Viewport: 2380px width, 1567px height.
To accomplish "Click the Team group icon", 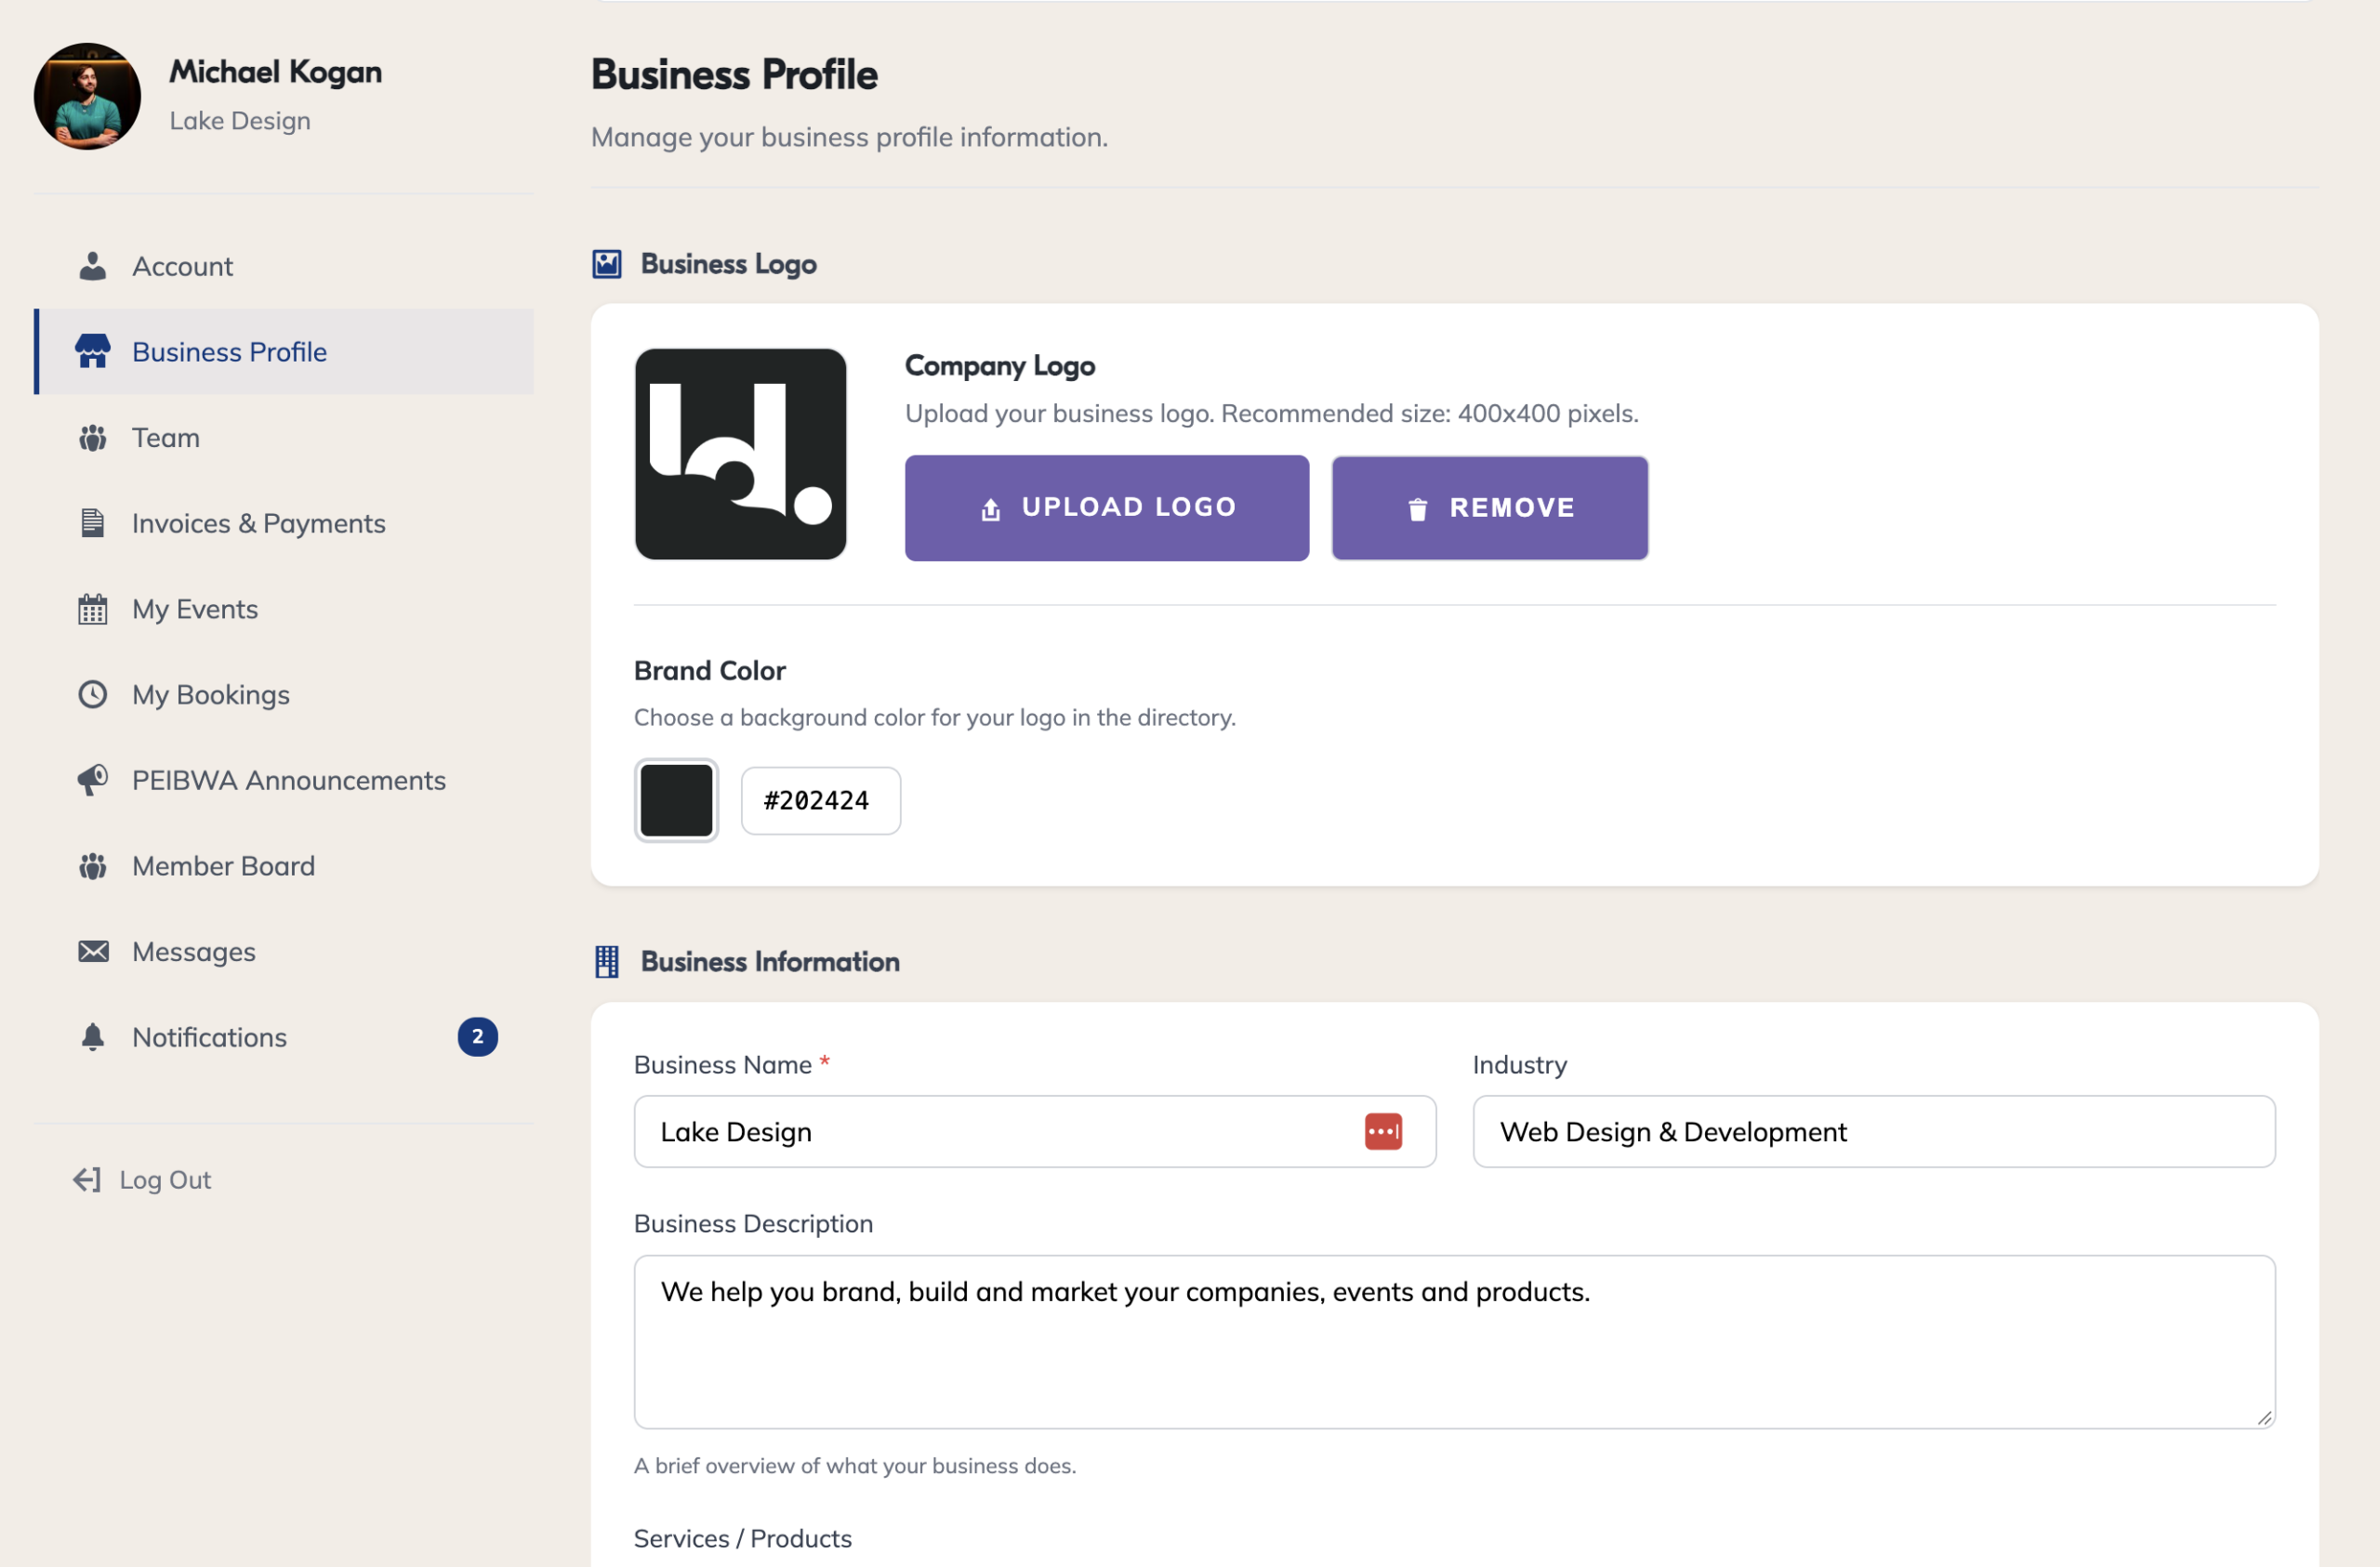I will click(x=93, y=438).
